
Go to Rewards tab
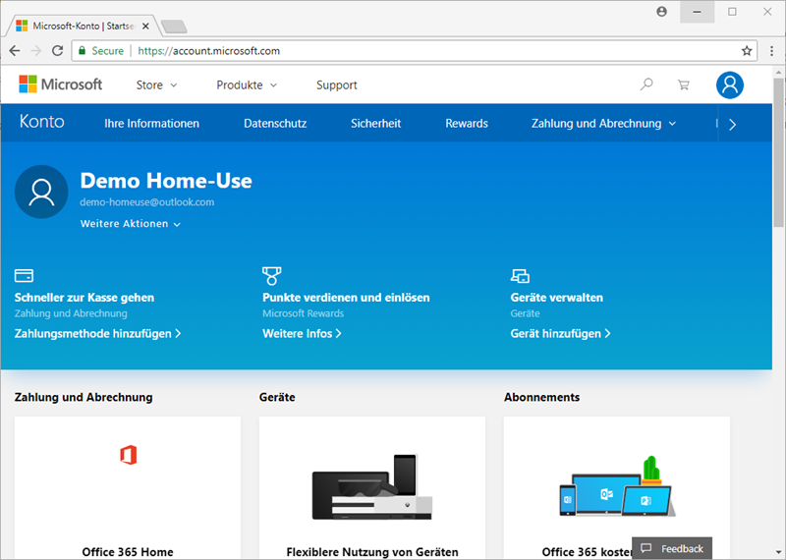point(467,124)
